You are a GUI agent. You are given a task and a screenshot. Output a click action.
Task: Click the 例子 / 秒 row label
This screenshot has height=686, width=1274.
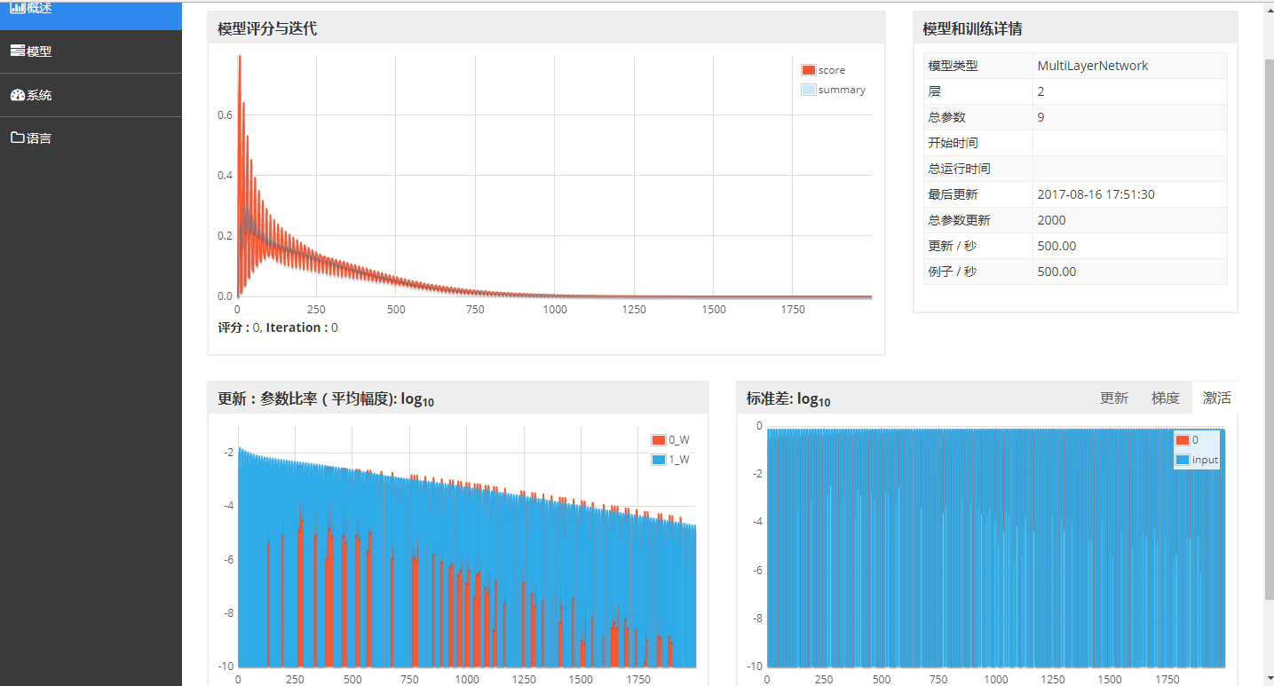tap(952, 272)
